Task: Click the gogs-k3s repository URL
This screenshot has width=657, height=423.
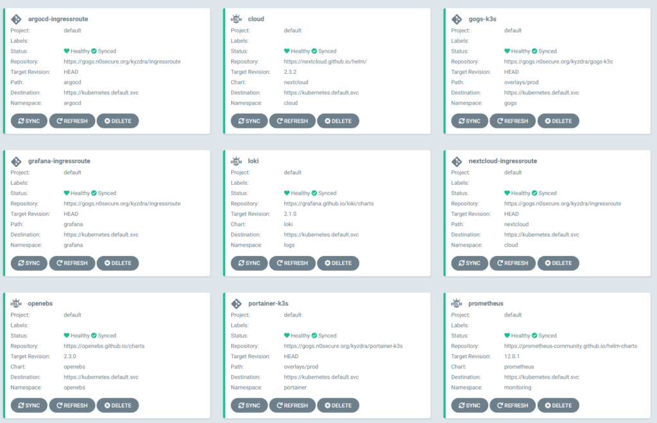Action: 558,62
